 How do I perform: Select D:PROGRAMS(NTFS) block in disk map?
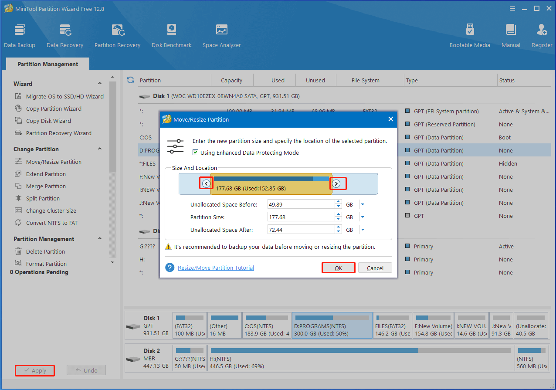coord(332,325)
